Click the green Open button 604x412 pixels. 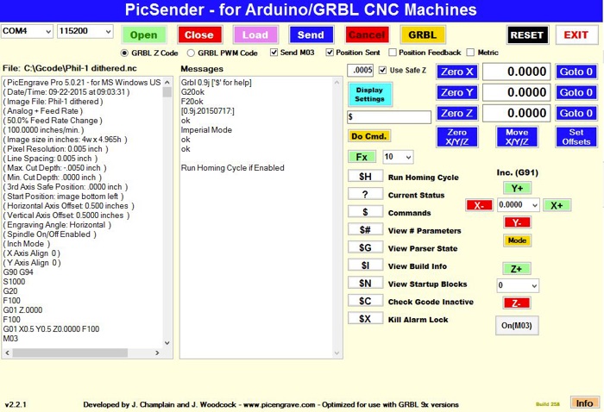143,34
